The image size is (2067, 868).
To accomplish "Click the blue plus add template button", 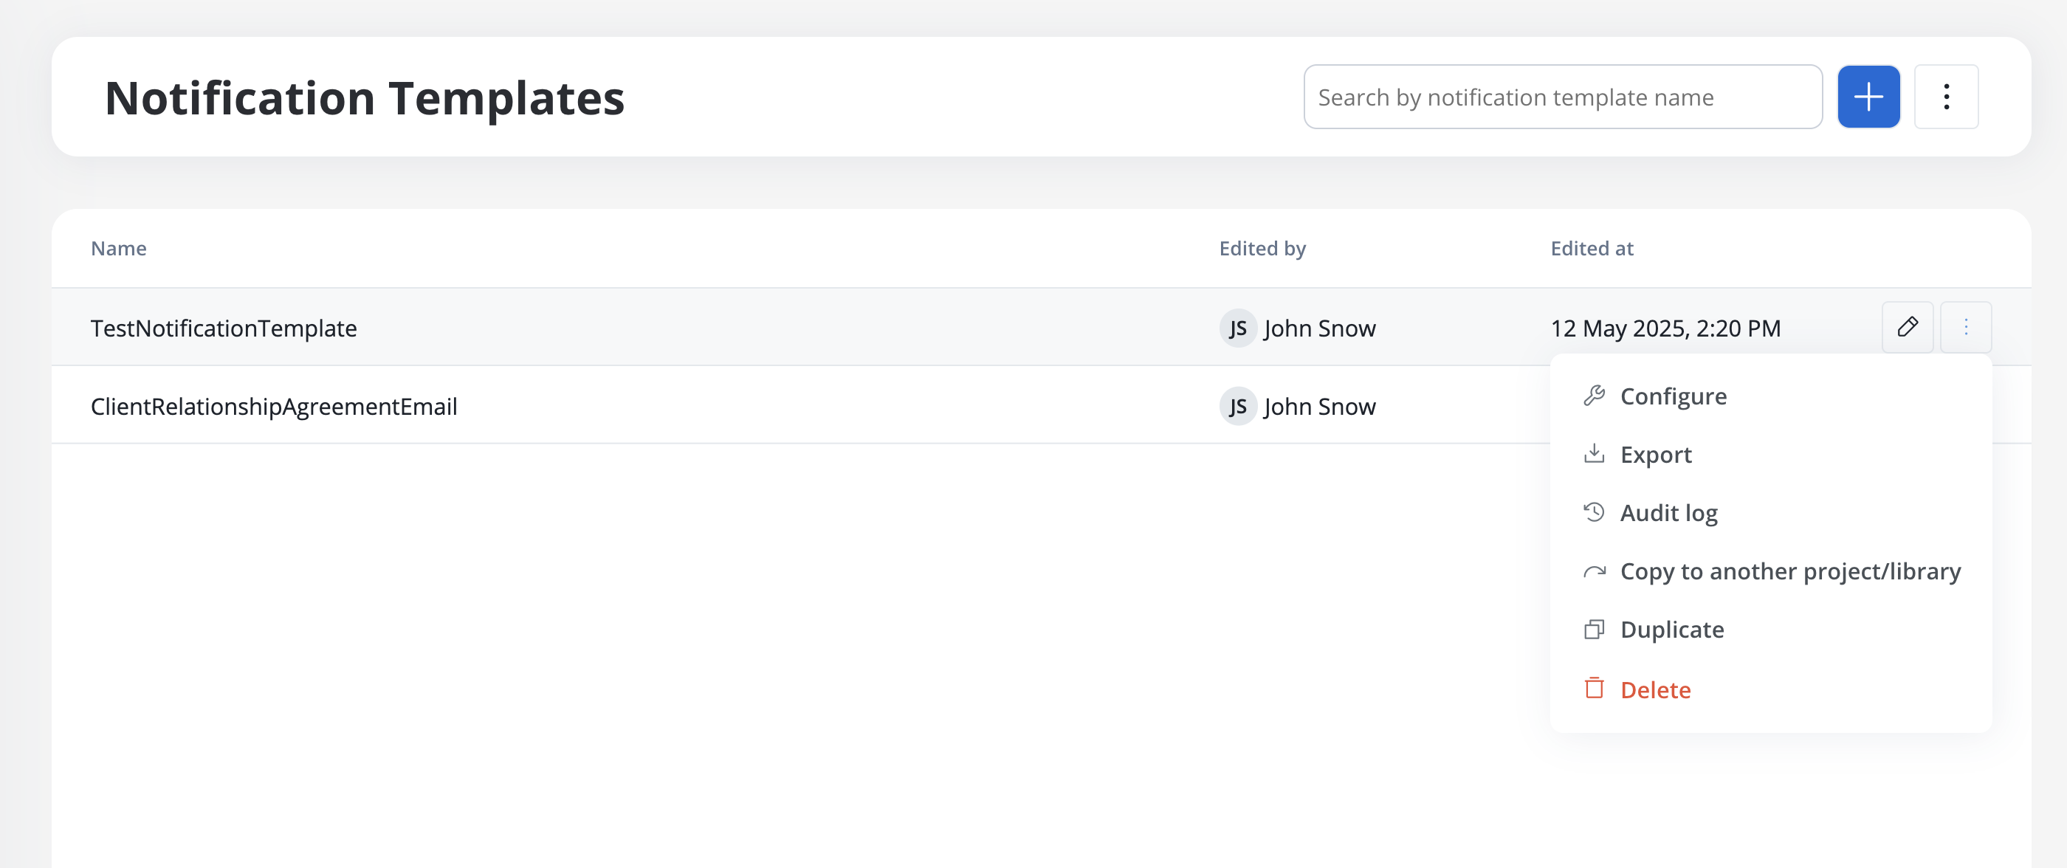I will click(1868, 97).
